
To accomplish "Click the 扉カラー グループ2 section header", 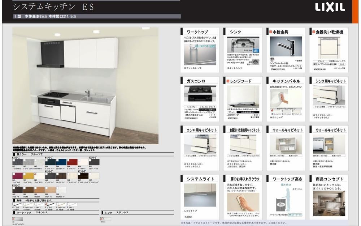I will pos(30,154).
